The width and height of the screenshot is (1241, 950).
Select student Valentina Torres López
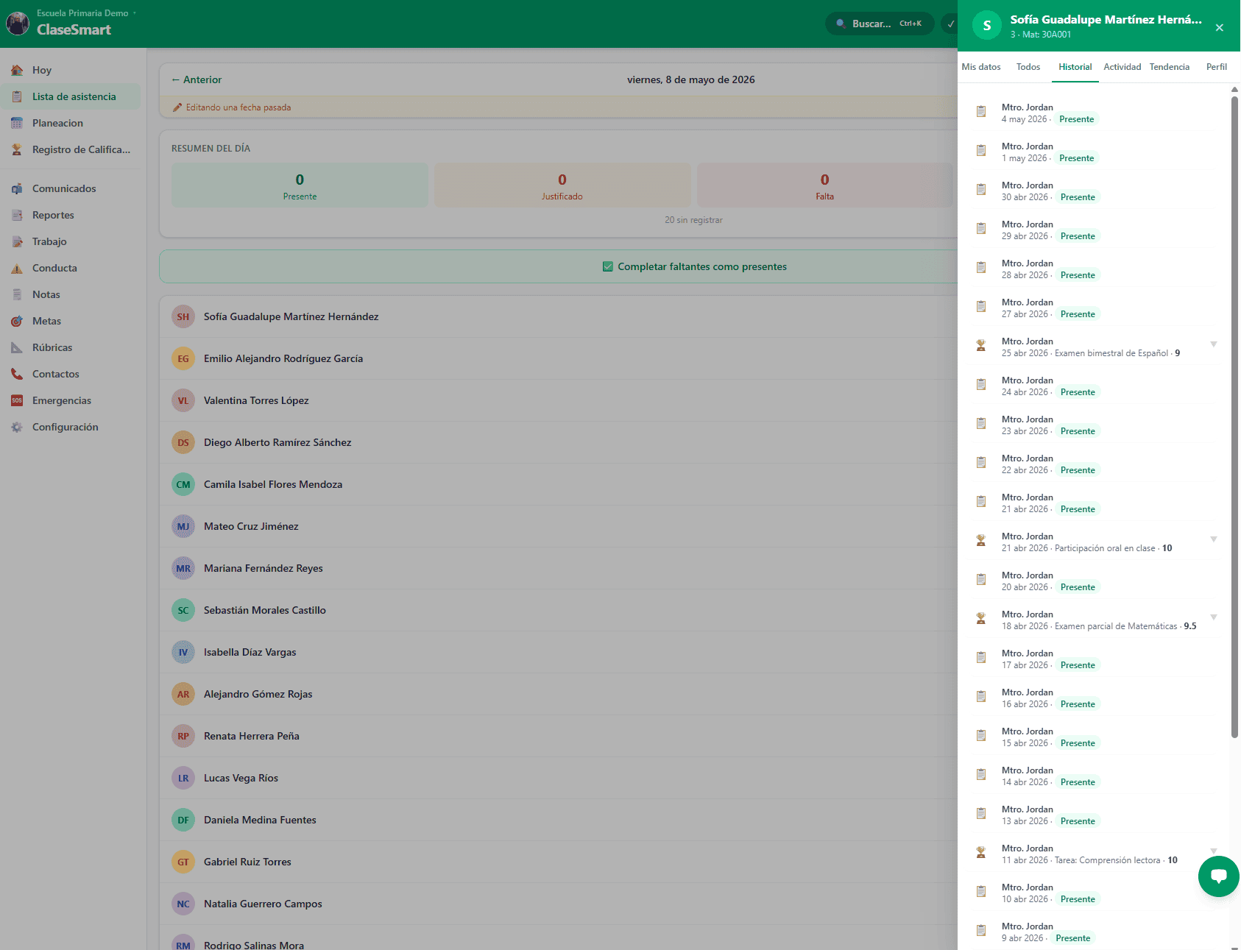click(558, 400)
